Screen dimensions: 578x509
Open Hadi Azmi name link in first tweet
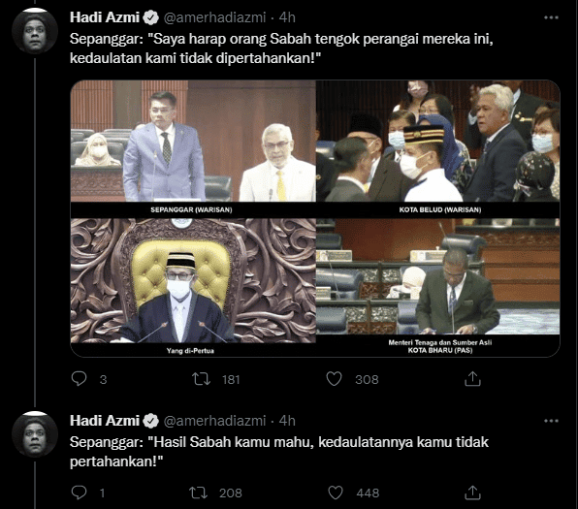click(x=105, y=17)
